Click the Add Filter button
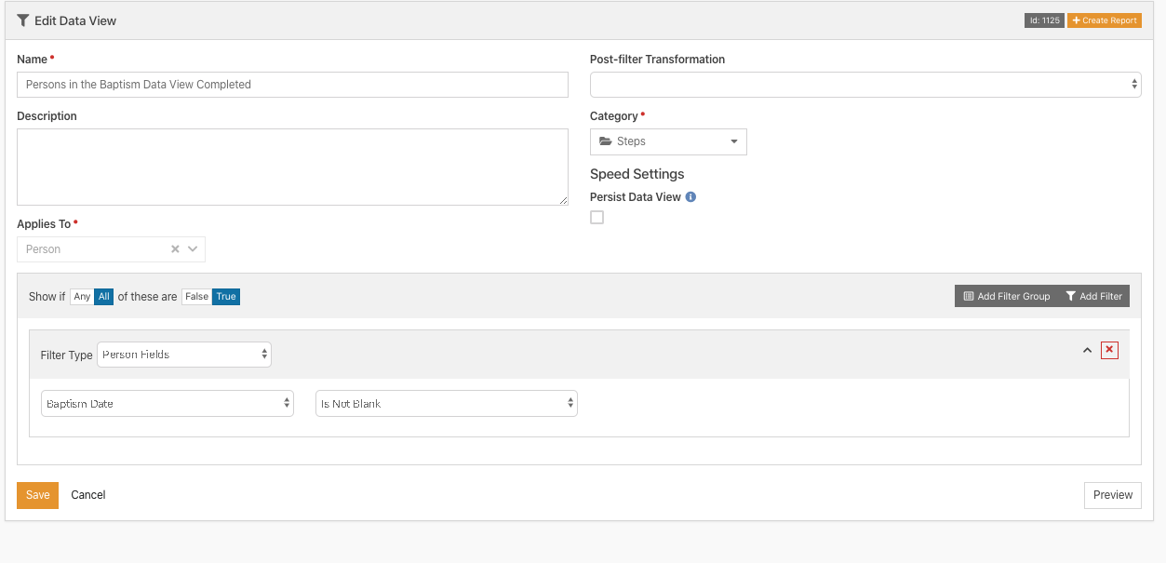The width and height of the screenshot is (1166, 563). 1094,296
